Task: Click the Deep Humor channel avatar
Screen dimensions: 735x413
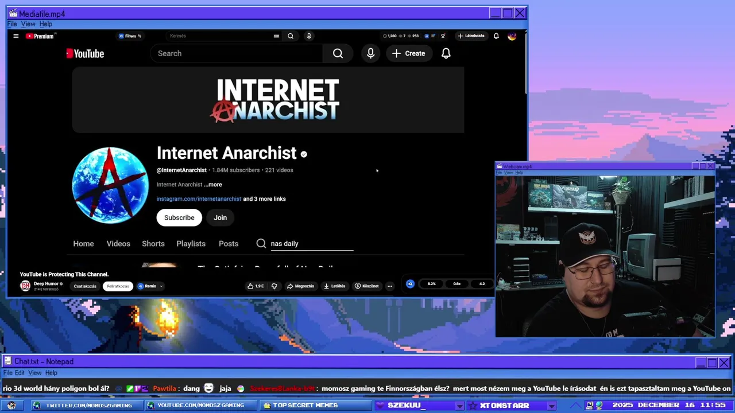Action: [25, 286]
